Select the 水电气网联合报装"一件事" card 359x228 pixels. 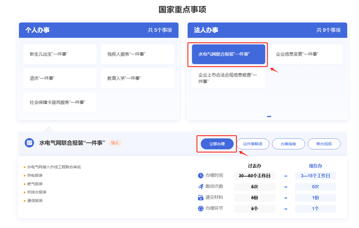click(x=228, y=54)
